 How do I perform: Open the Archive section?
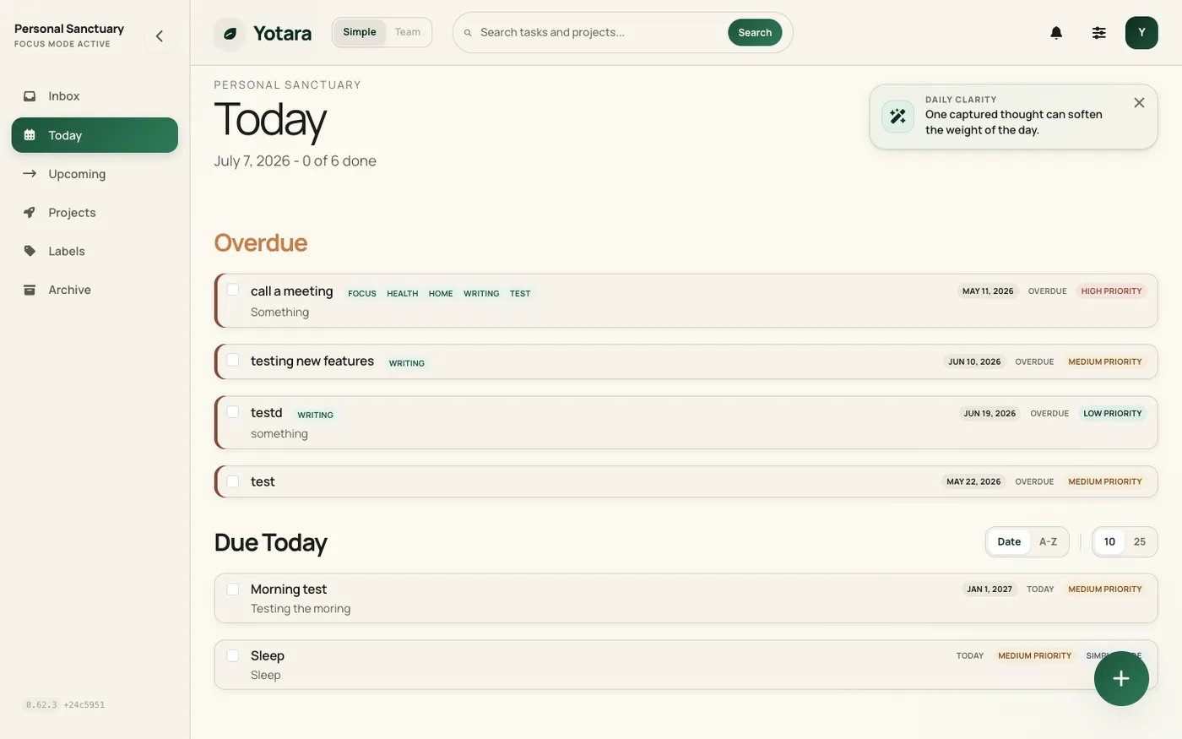point(95,290)
